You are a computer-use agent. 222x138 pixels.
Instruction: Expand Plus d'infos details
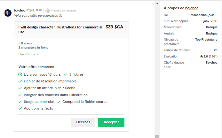(x=27, y=54)
